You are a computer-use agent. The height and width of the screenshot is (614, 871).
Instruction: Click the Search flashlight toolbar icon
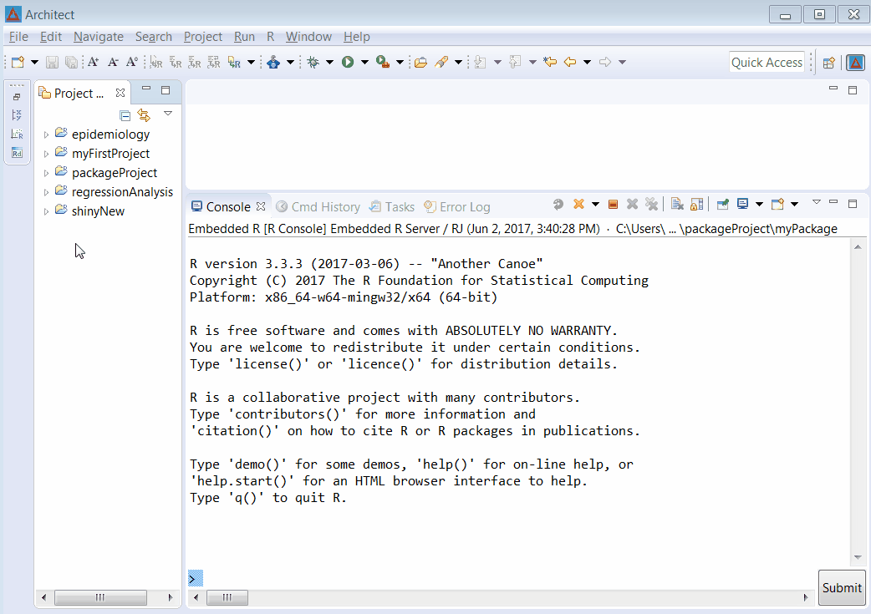click(x=441, y=62)
